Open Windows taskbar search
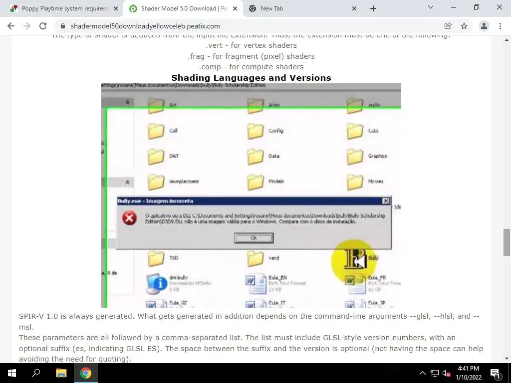This screenshot has width=511, height=383. [x=36, y=373]
